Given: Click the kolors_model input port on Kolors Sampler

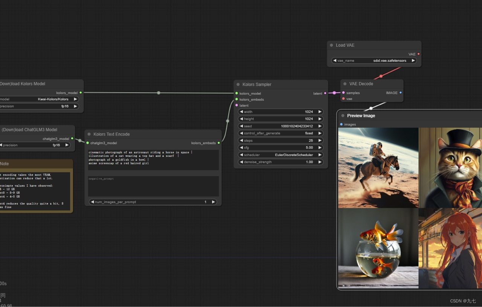Looking at the screenshot, I should click(236, 93).
